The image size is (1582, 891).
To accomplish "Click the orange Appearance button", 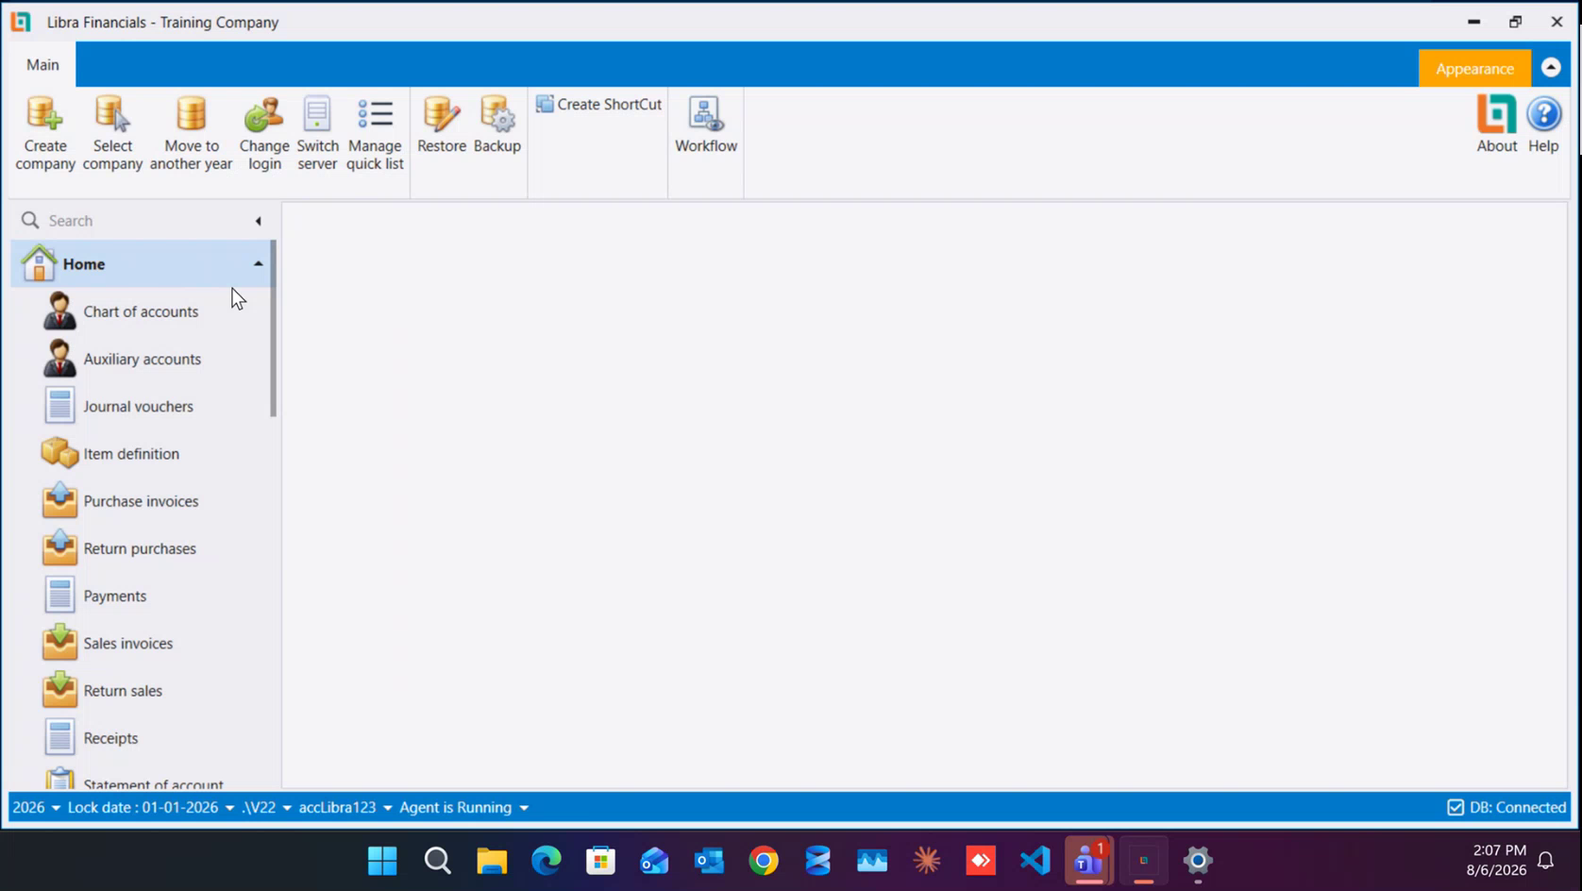I will tap(1474, 68).
